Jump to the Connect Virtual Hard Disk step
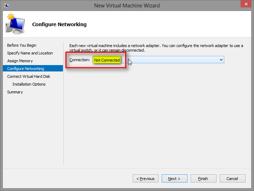Image resolution: width=254 pixels, height=191 pixels. pos(29,76)
